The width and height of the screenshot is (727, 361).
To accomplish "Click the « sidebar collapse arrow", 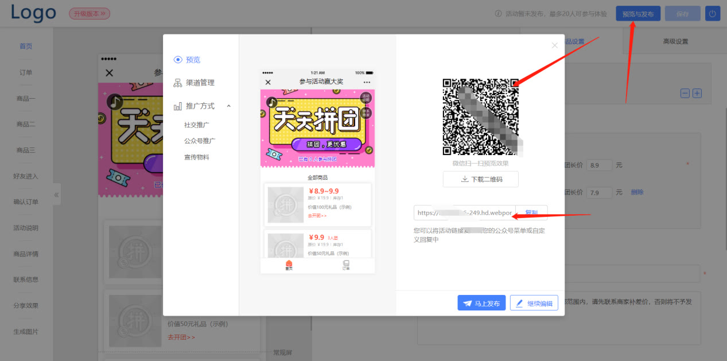I will click(57, 194).
